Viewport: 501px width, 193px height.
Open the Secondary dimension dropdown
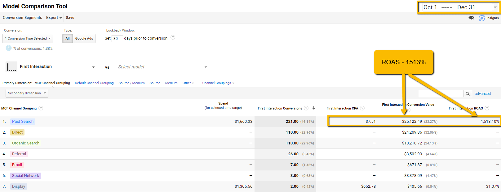click(27, 93)
